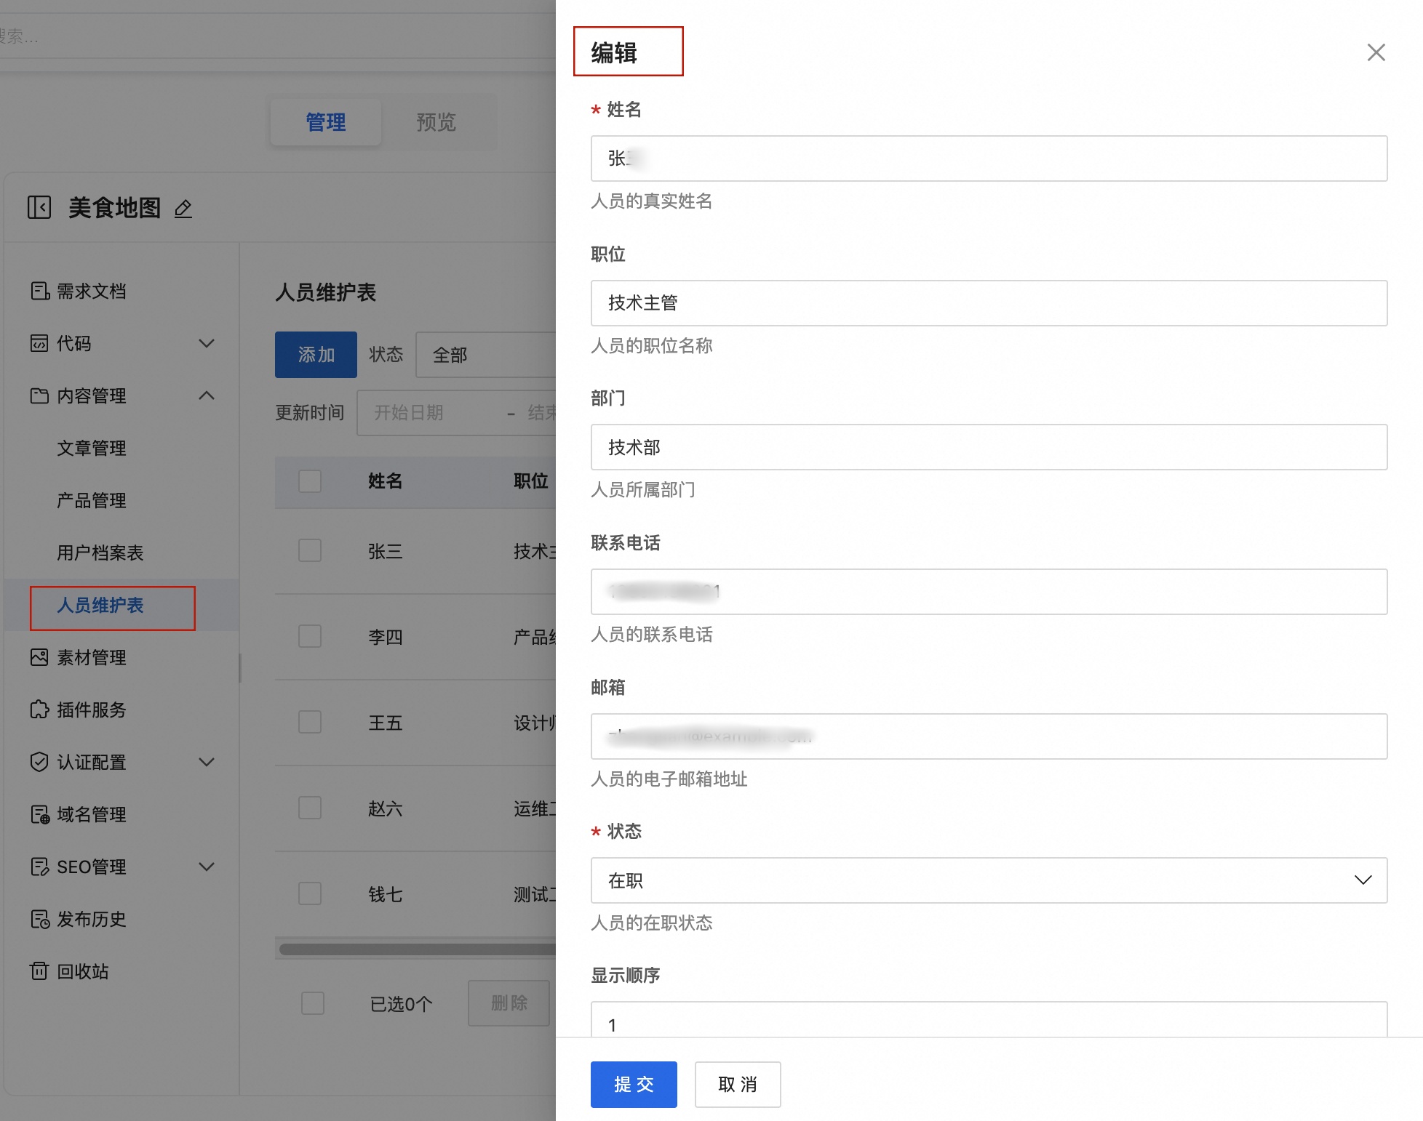
Task: Click the 显示顺序 input field
Action: tap(988, 1024)
